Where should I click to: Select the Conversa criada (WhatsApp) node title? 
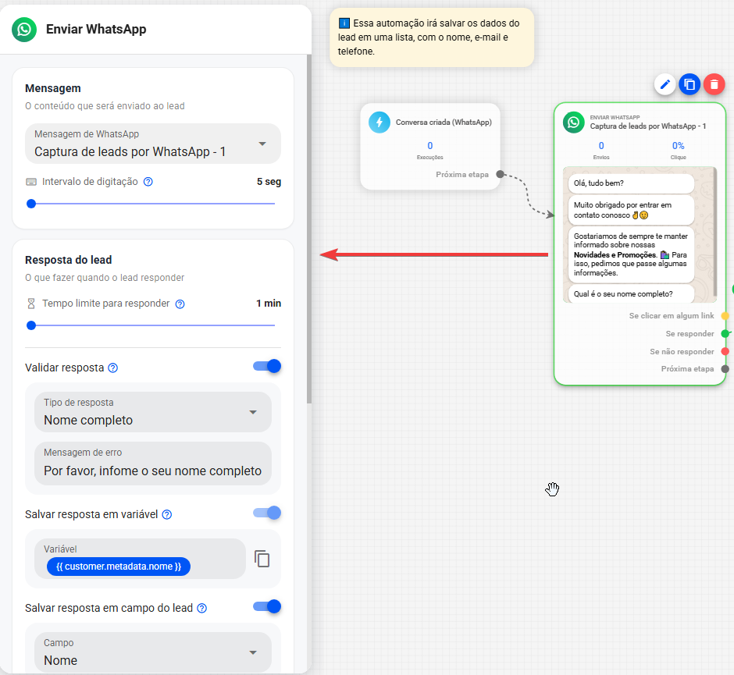click(444, 123)
